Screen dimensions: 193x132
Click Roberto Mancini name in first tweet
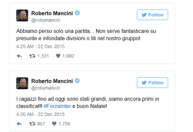pos(52,13)
